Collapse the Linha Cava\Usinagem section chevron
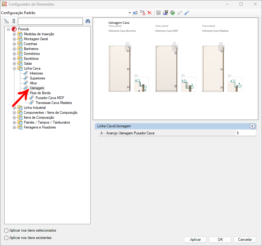Viewport: 262px width, 246px height. point(252,126)
